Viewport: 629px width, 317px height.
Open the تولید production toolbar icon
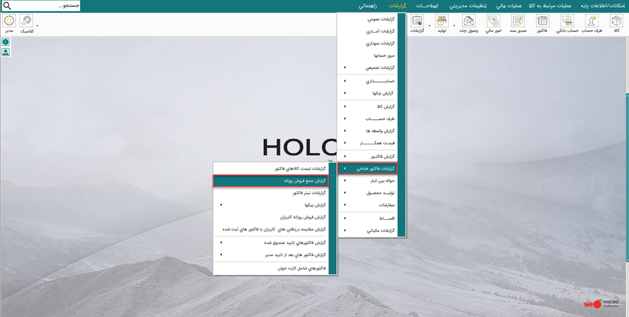pyautogui.click(x=442, y=24)
